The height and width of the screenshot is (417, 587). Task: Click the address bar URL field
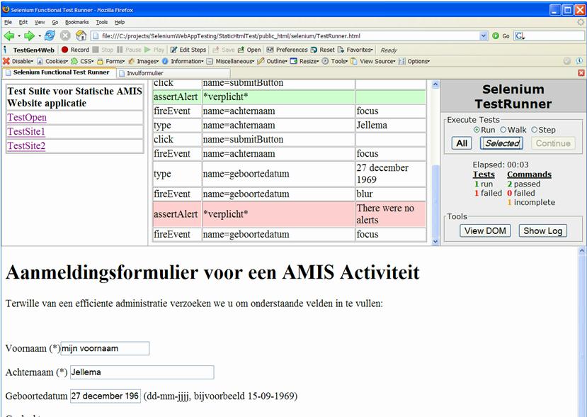pos(285,36)
